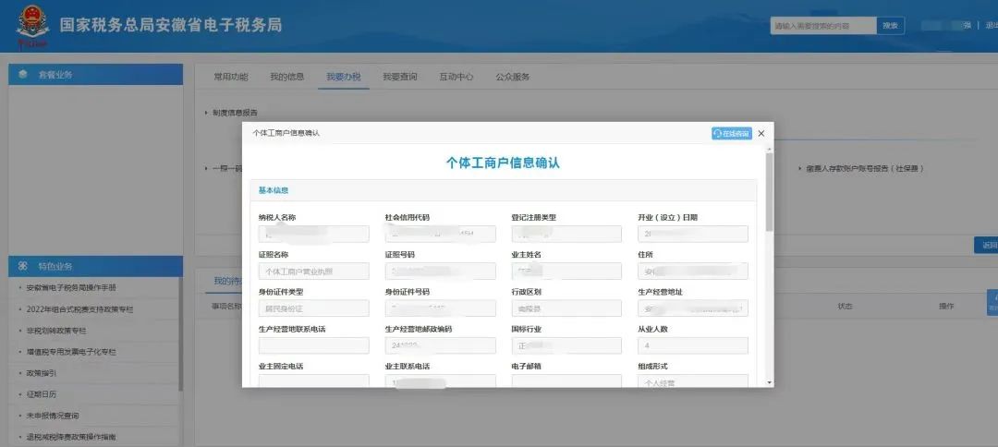Close the 个体工商户信息确认 dialog
998x447 pixels.
761,133
